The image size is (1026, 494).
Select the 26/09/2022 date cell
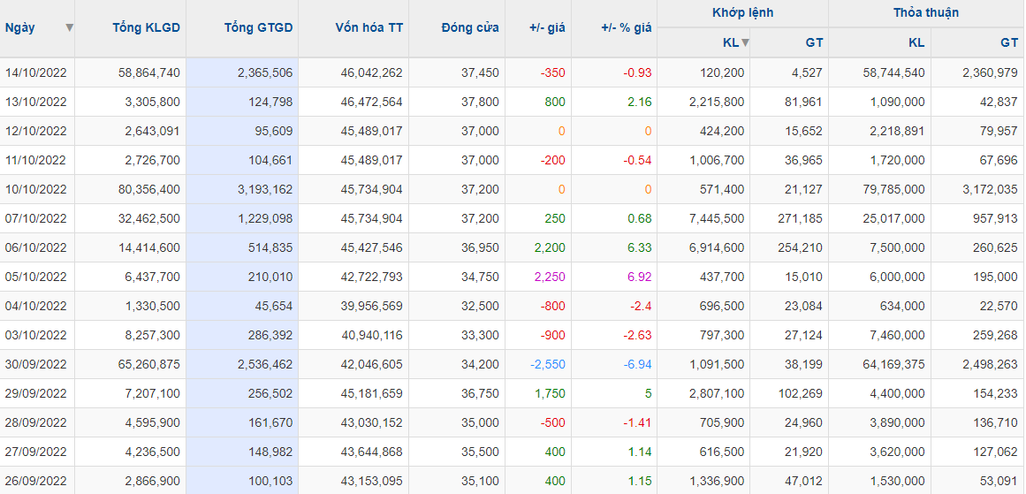click(x=36, y=481)
